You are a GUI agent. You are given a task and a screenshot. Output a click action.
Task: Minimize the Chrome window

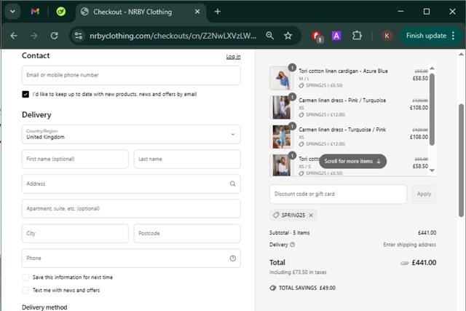(400, 12)
